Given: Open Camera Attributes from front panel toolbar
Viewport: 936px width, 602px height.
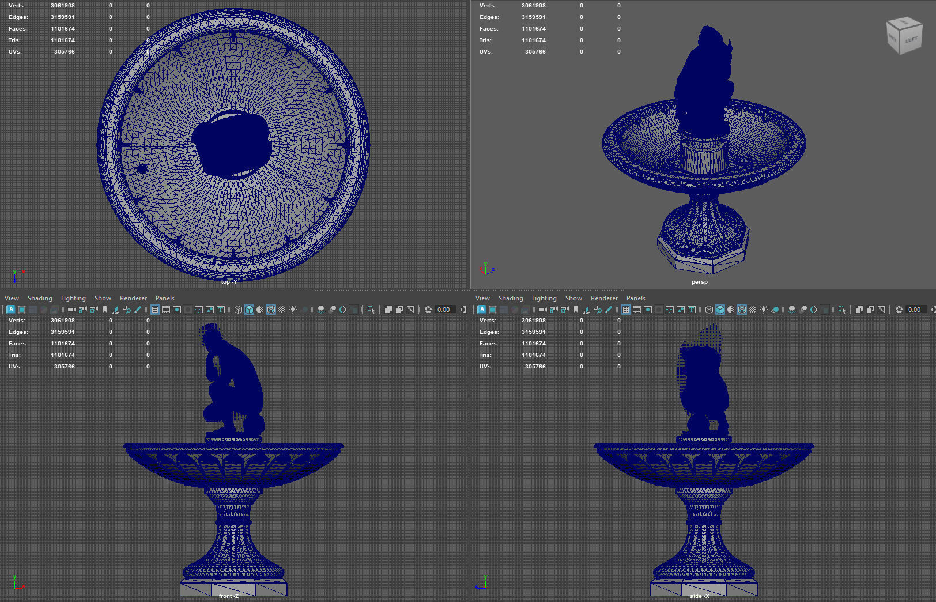Looking at the screenshot, I should click(x=93, y=310).
